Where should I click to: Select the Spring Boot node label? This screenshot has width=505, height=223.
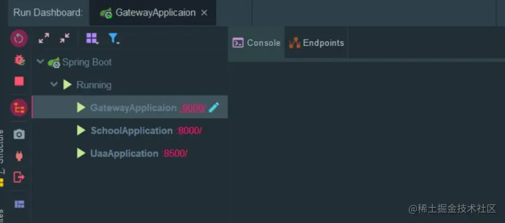point(87,62)
